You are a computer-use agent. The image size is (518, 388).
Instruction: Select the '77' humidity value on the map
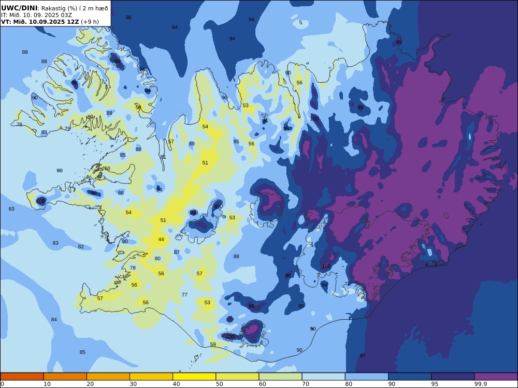tap(184, 295)
